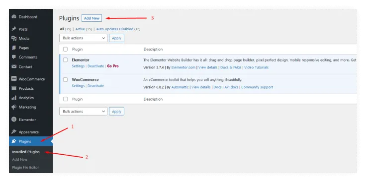Click the Add New button beside Plugins heading

point(91,18)
